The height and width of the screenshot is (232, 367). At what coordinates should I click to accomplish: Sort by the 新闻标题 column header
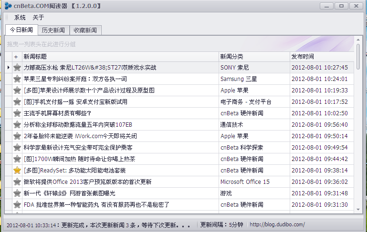tap(120, 57)
